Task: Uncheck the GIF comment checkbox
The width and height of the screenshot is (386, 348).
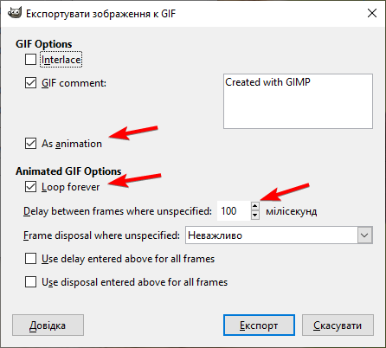Action: (x=30, y=83)
